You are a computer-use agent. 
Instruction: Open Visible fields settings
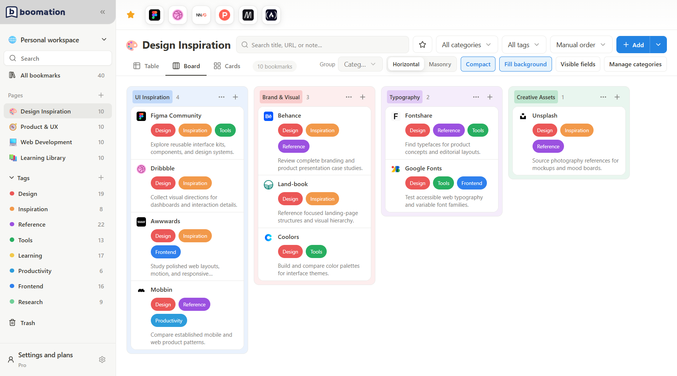tap(578, 64)
